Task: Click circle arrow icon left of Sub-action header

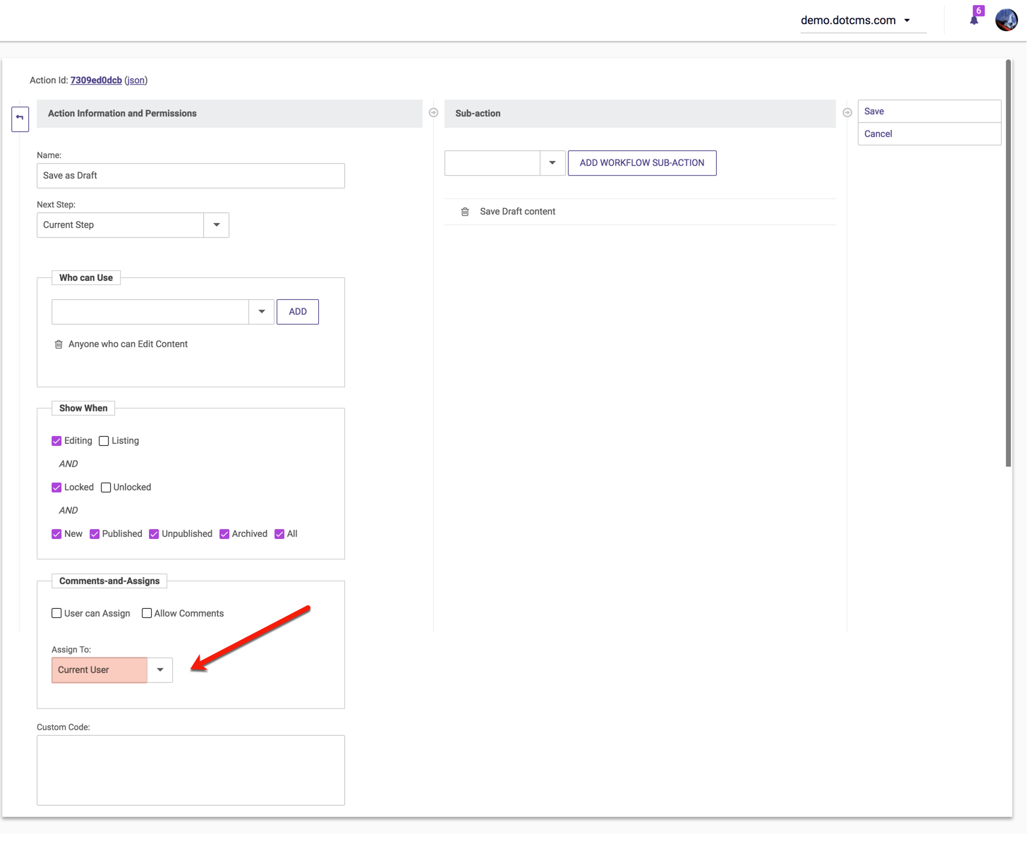Action: [x=434, y=113]
